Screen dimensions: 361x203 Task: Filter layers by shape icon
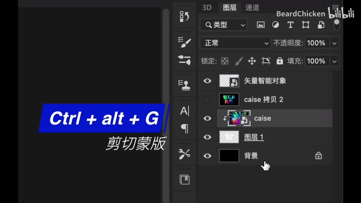306,24
